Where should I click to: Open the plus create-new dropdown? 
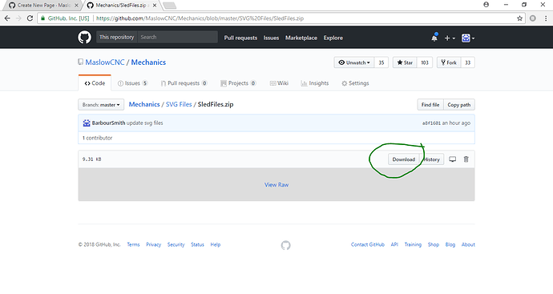[x=450, y=38]
